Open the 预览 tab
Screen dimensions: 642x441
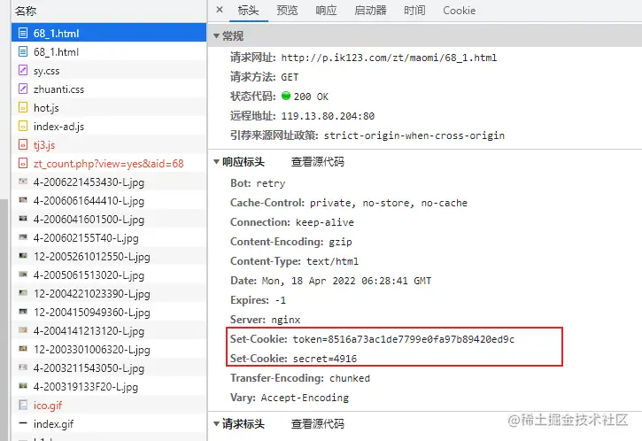click(x=287, y=11)
